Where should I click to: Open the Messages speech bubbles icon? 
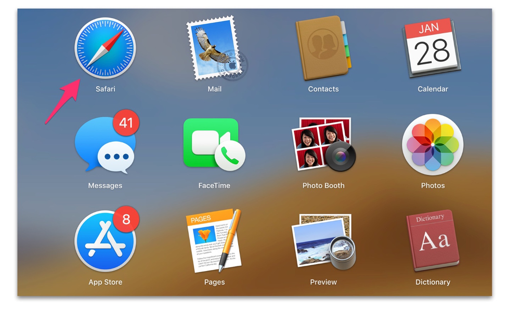(107, 141)
